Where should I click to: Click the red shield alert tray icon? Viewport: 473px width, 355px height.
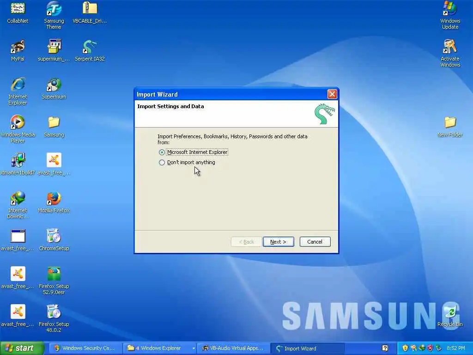430,349
